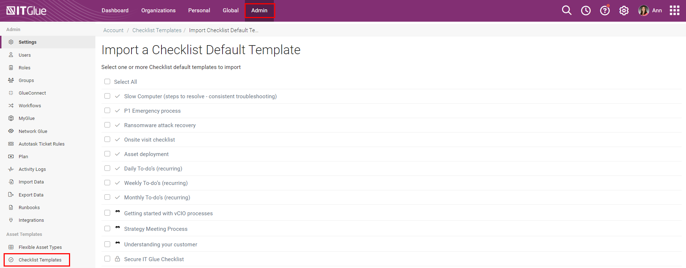Image resolution: width=686 pixels, height=268 pixels.
Task: Check the Slow Computer template checkbox
Action: (107, 96)
